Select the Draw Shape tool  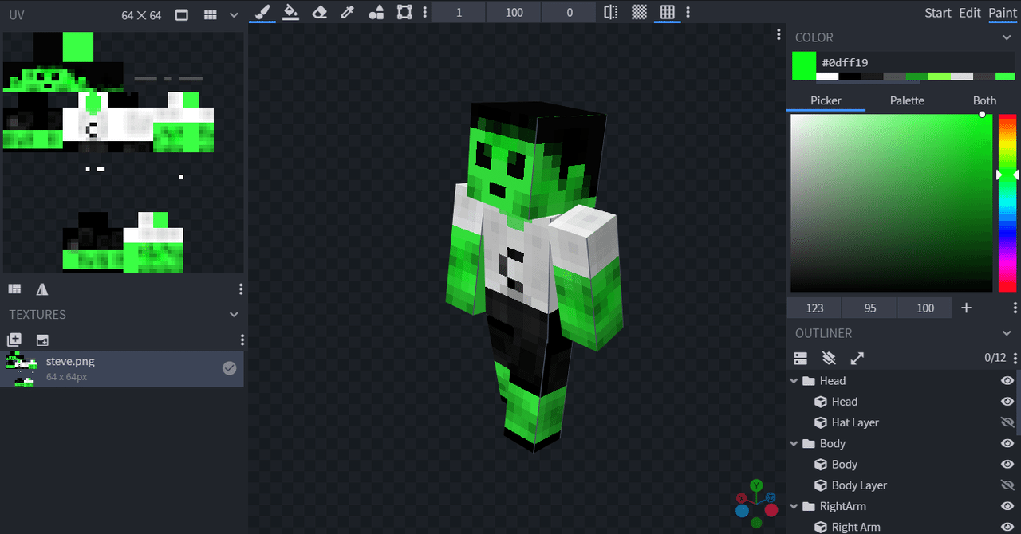(376, 12)
